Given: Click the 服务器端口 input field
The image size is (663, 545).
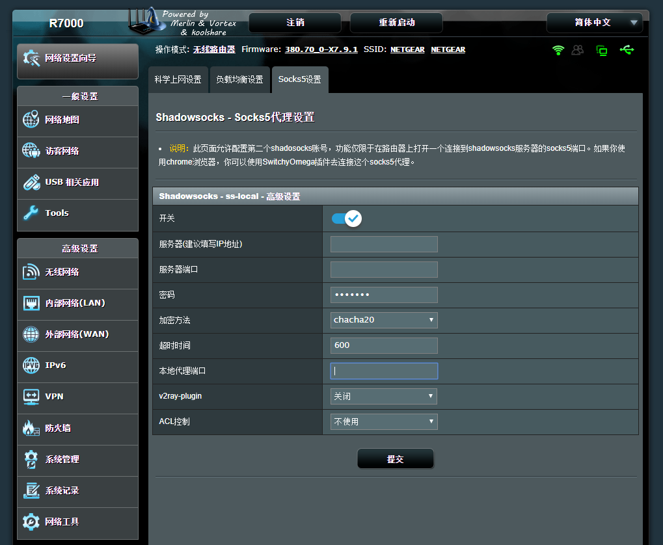Looking at the screenshot, I should pos(384,269).
